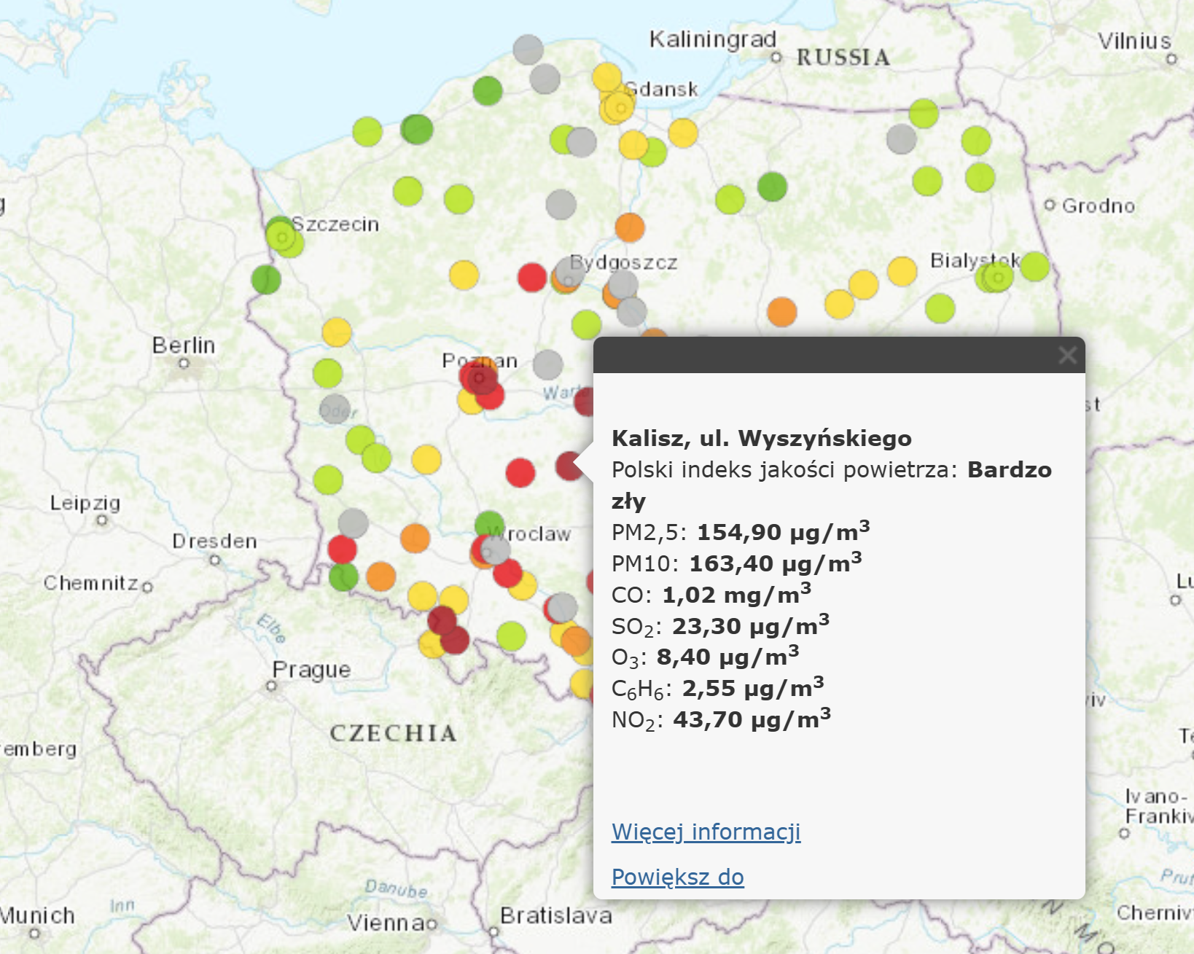Select gray marker on the Oder label
This screenshot has height=954, width=1194.
335,410
